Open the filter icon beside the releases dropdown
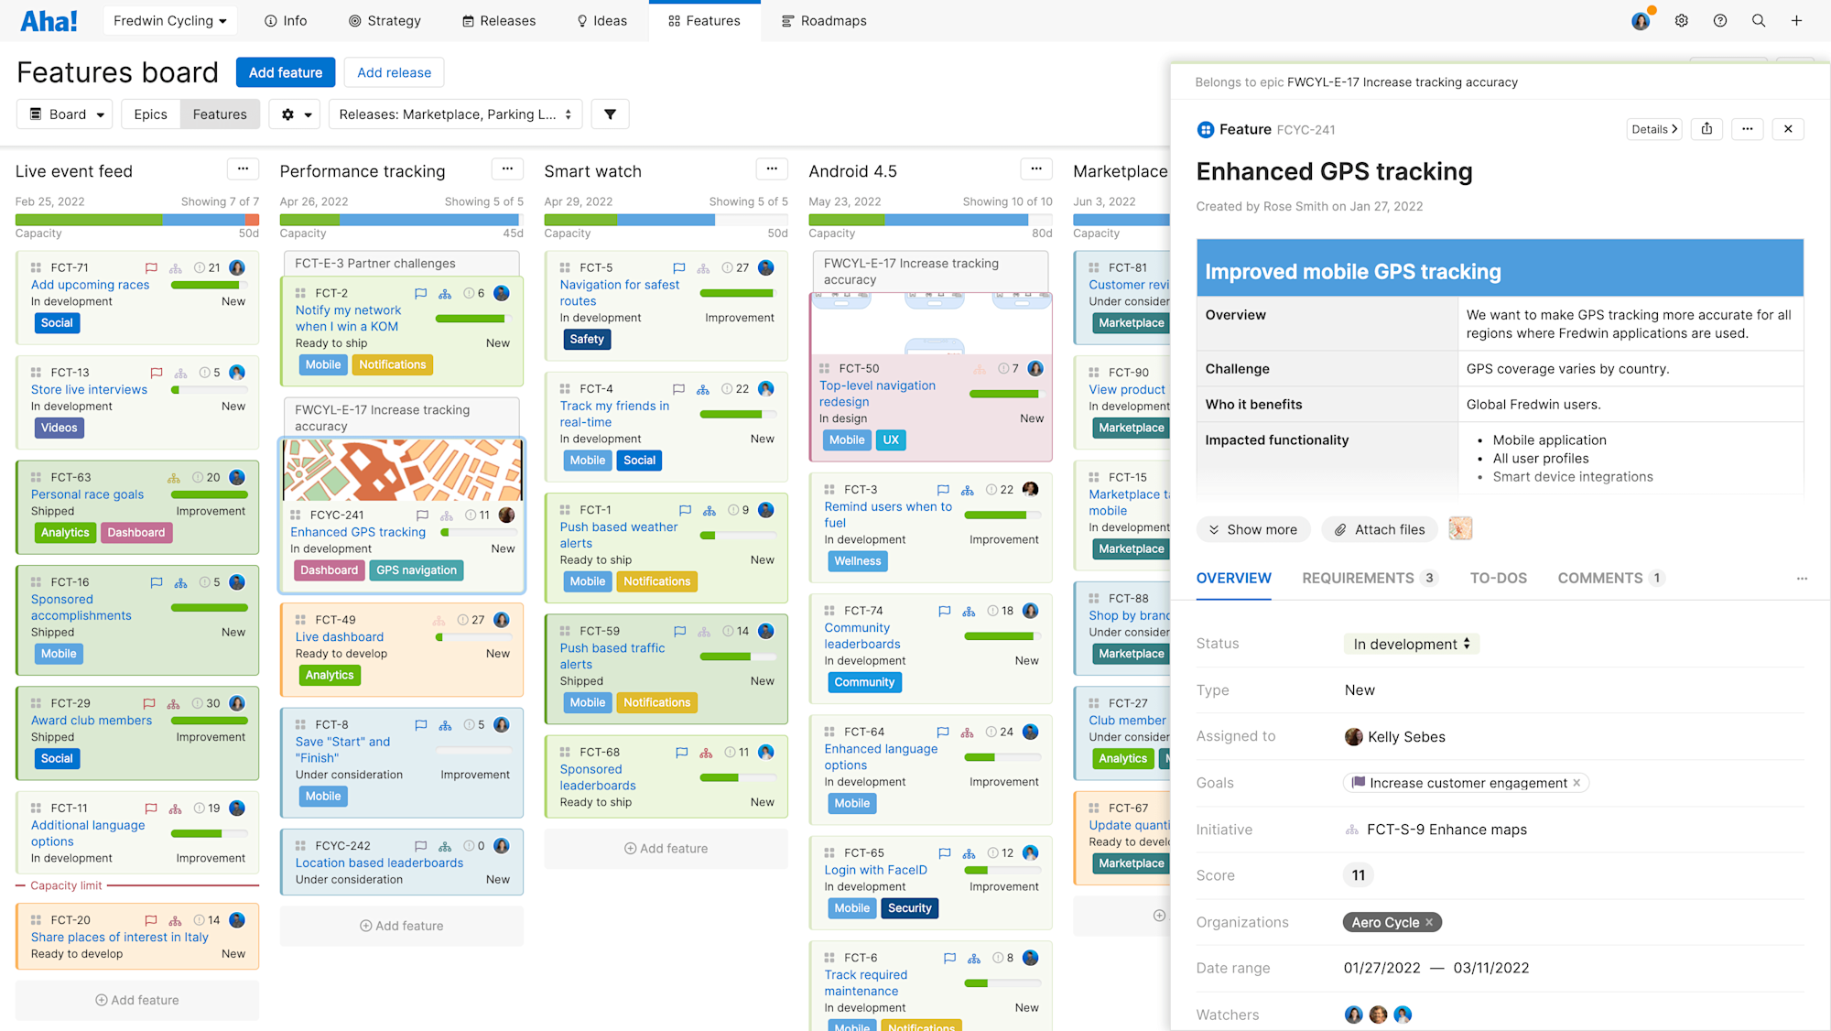Image resolution: width=1831 pixels, height=1031 pixels. (x=610, y=114)
